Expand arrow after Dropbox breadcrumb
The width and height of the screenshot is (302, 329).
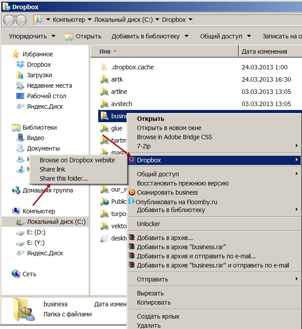tap(191, 20)
